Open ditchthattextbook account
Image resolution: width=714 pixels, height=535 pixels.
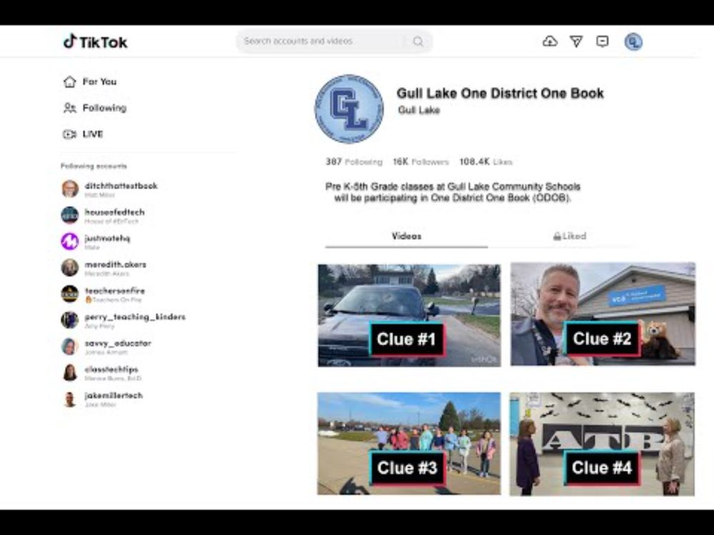(109, 189)
